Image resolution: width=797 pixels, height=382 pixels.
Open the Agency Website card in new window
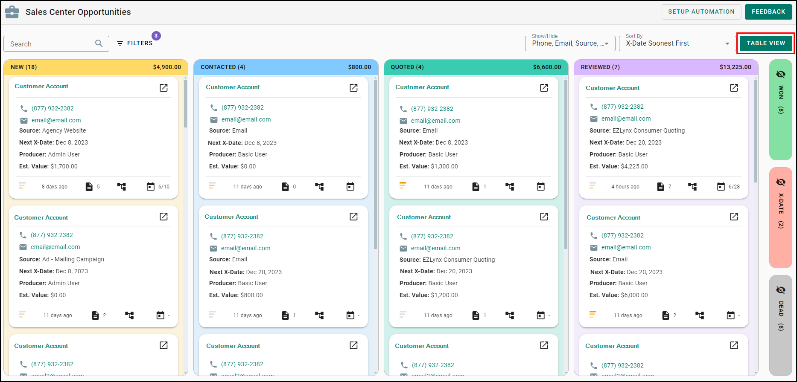[163, 87]
